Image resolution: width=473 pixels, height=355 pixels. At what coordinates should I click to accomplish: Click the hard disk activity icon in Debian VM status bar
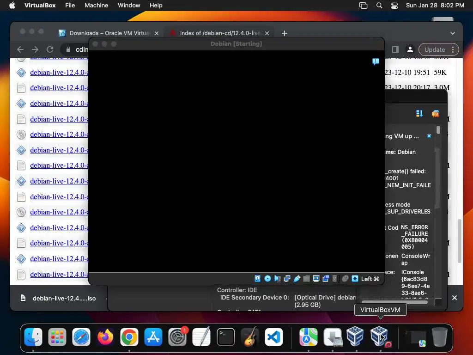257,279
